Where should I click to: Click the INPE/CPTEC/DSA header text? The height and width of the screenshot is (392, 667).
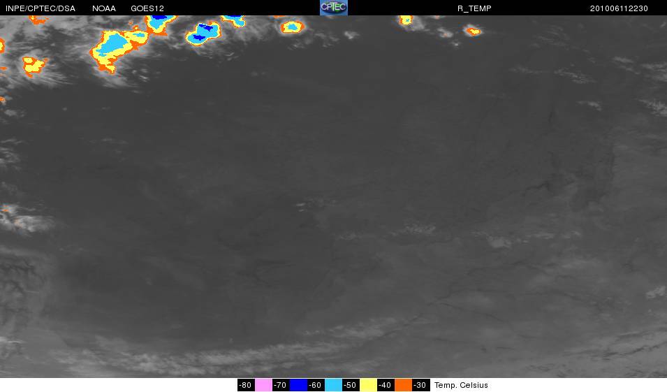pos(41,8)
